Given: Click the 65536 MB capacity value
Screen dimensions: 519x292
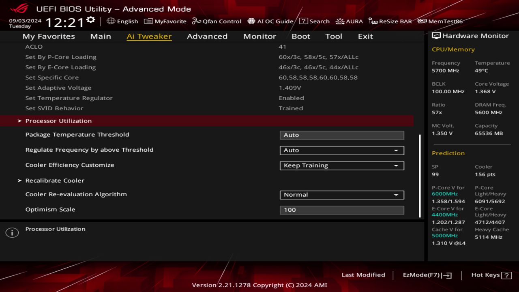Looking at the screenshot, I should [489, 133].
